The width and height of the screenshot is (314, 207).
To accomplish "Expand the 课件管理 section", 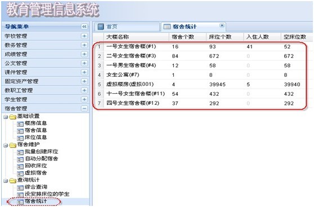I will tap(84, 72).
